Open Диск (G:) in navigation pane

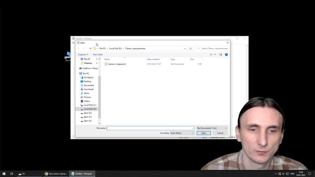[x=88, y=121]
